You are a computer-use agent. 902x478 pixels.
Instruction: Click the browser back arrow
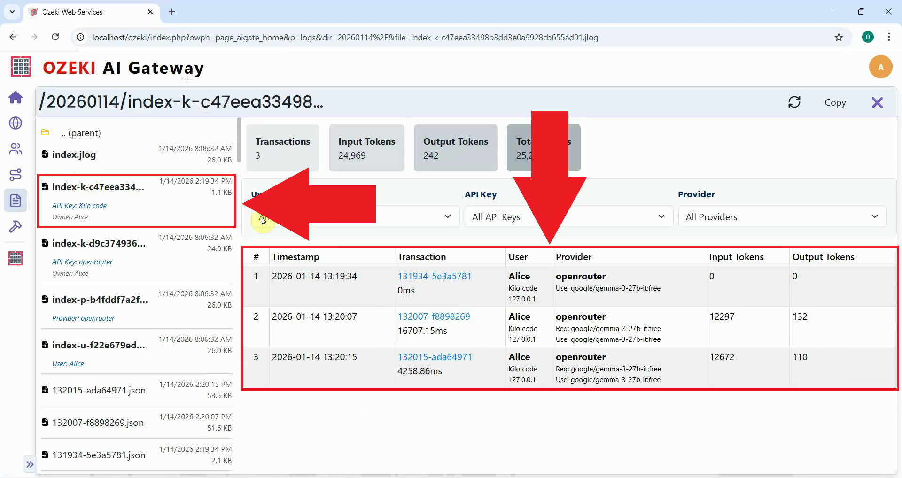point(13,37)
